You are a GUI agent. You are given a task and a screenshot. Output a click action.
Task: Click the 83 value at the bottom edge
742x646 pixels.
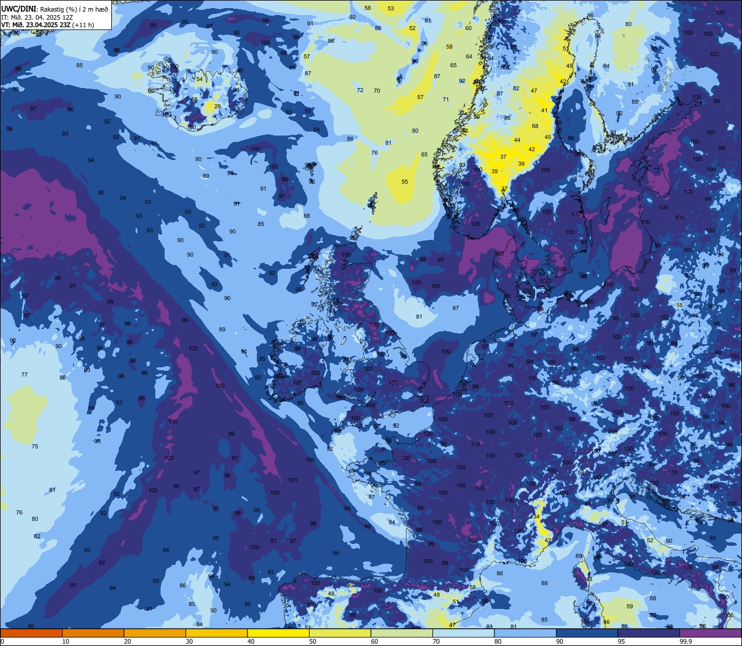click(489, 627)
